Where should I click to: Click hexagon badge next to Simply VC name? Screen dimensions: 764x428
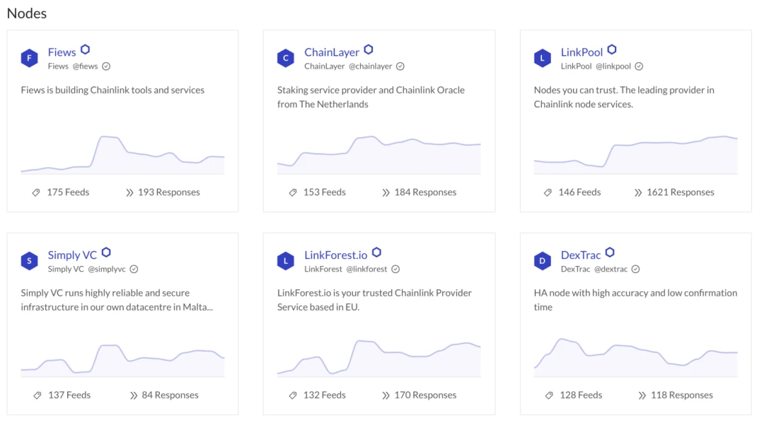(106, 252)
